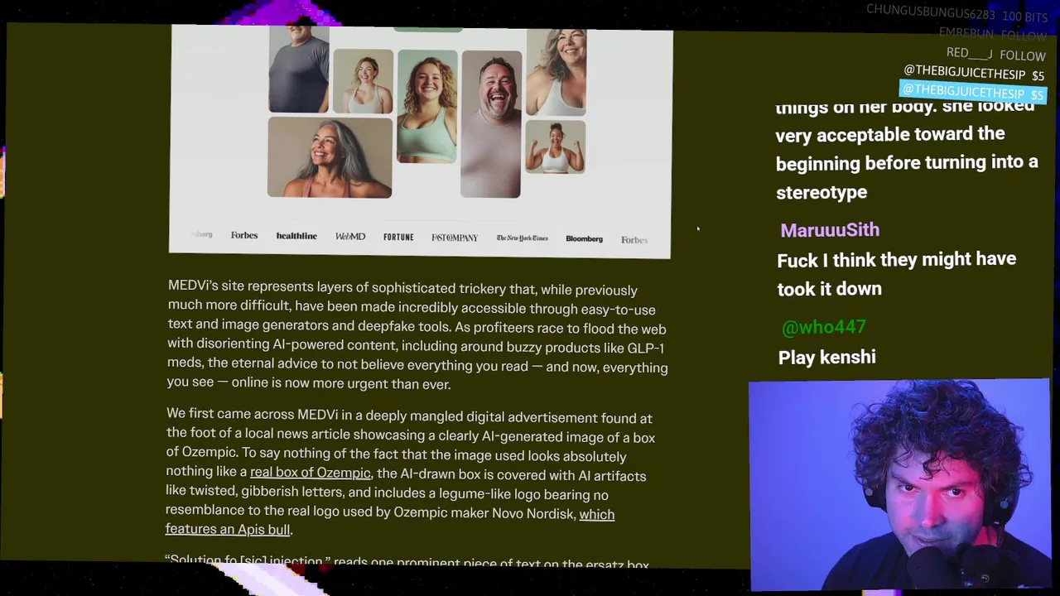Viewport: 1060px width, 596px height.
Task: Click highlighted @THEBIGJUICETHESIP $5 alert
Action: coord(973,92)
